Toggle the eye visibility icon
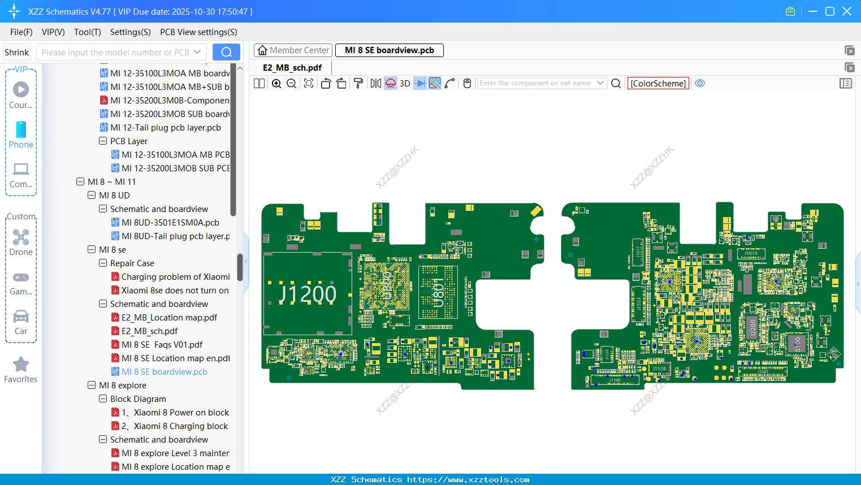Screen dimensions: 861x485 (x=700, y=83)
